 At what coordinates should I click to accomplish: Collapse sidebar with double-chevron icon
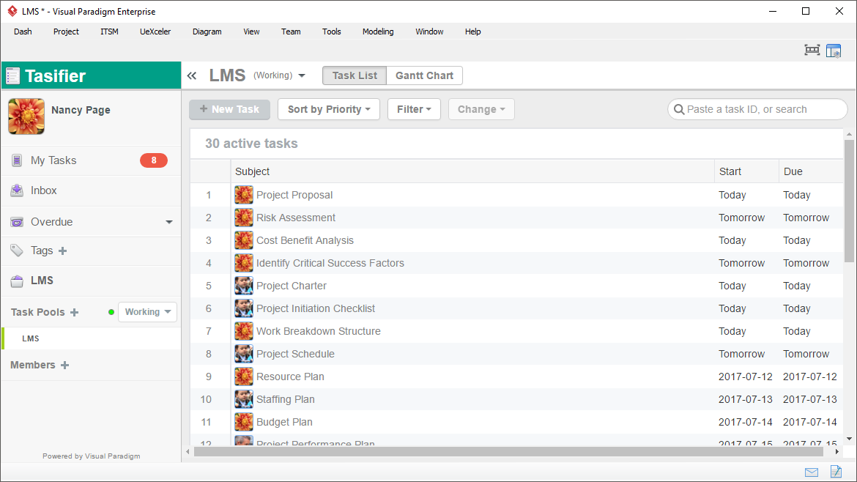[x=192, y=75]
